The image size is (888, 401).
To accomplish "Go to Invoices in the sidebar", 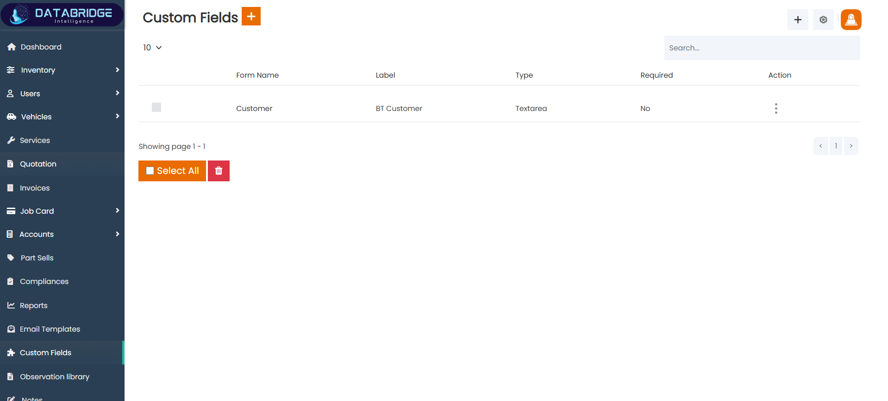I will (x=62, y=188).
